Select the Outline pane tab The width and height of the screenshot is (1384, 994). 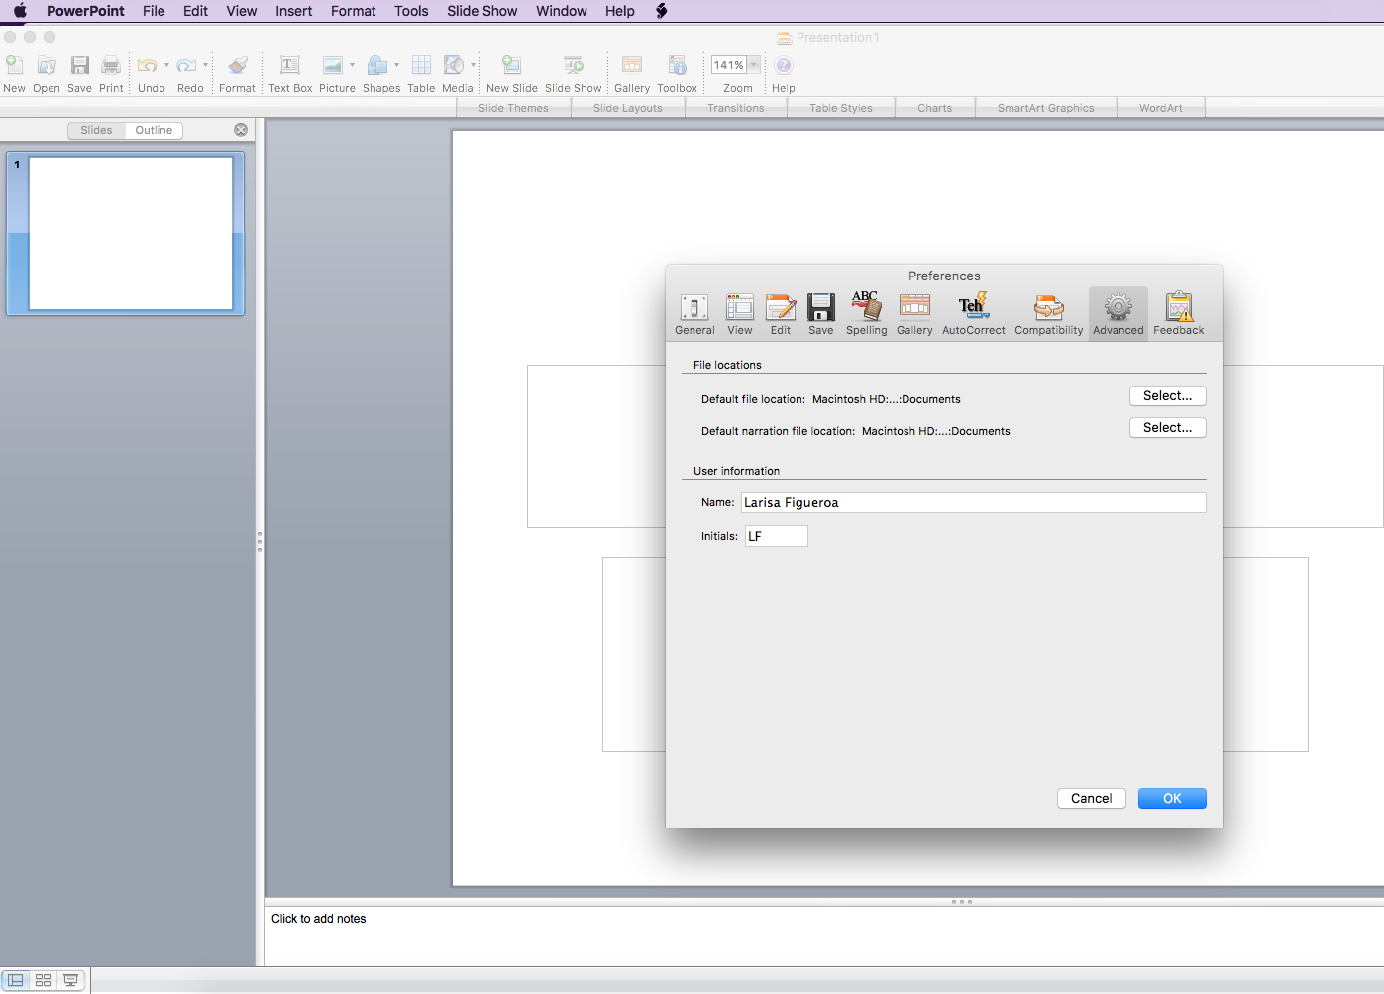154,130
